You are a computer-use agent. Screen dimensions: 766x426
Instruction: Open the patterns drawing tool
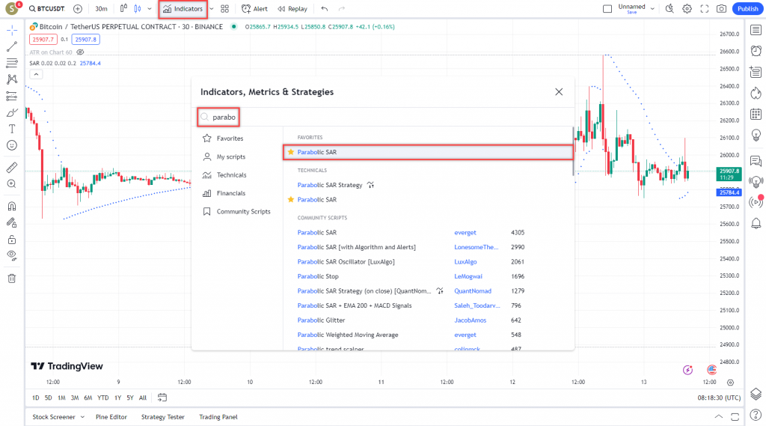(x=12, y=79)
